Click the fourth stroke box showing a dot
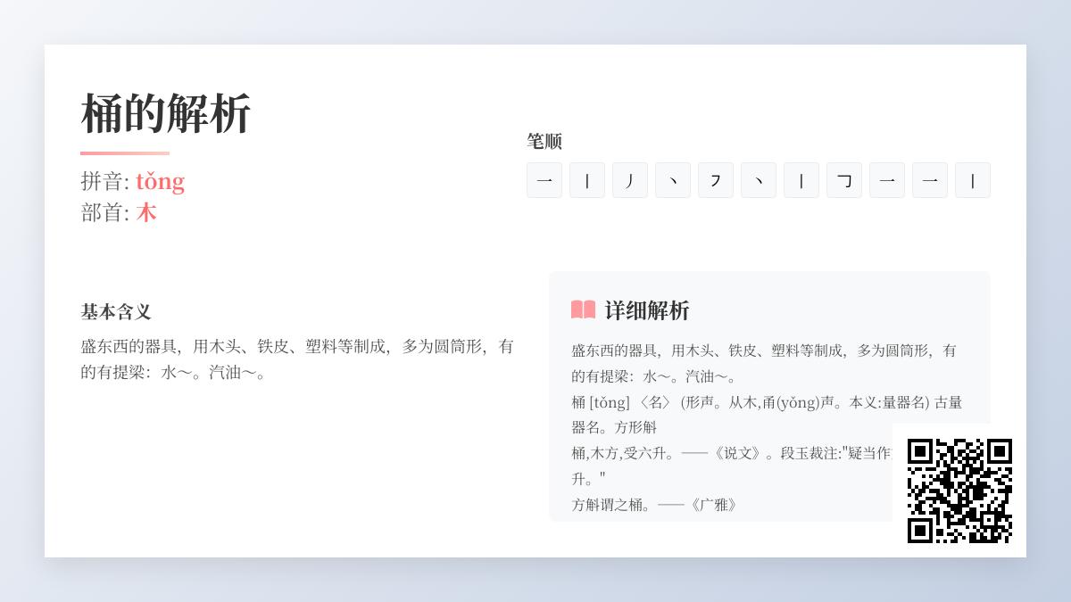Image resolution: width=1071 pixels, height=602 pixels. click(673, 180)
